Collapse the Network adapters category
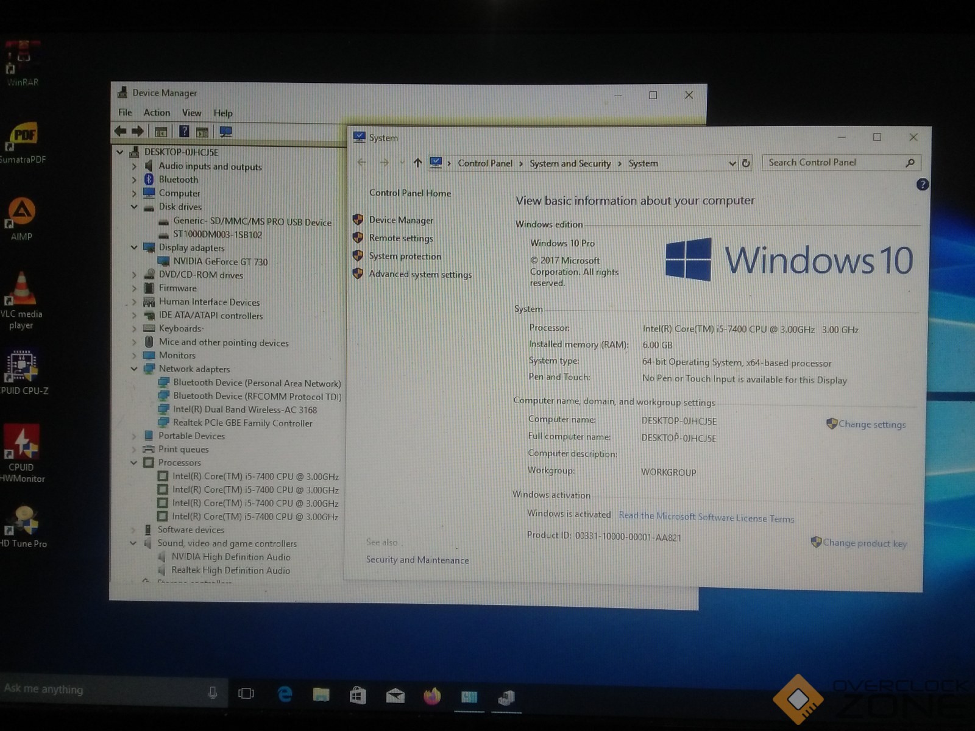The image size is (975, 731). click(134, 369)
